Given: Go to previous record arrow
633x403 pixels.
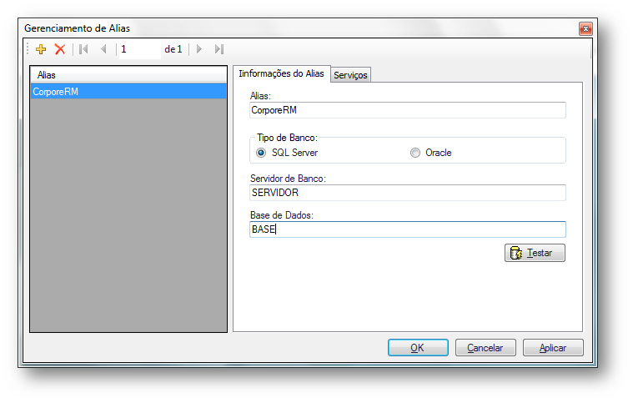Looking at the screenshot, I should point(103,49).
